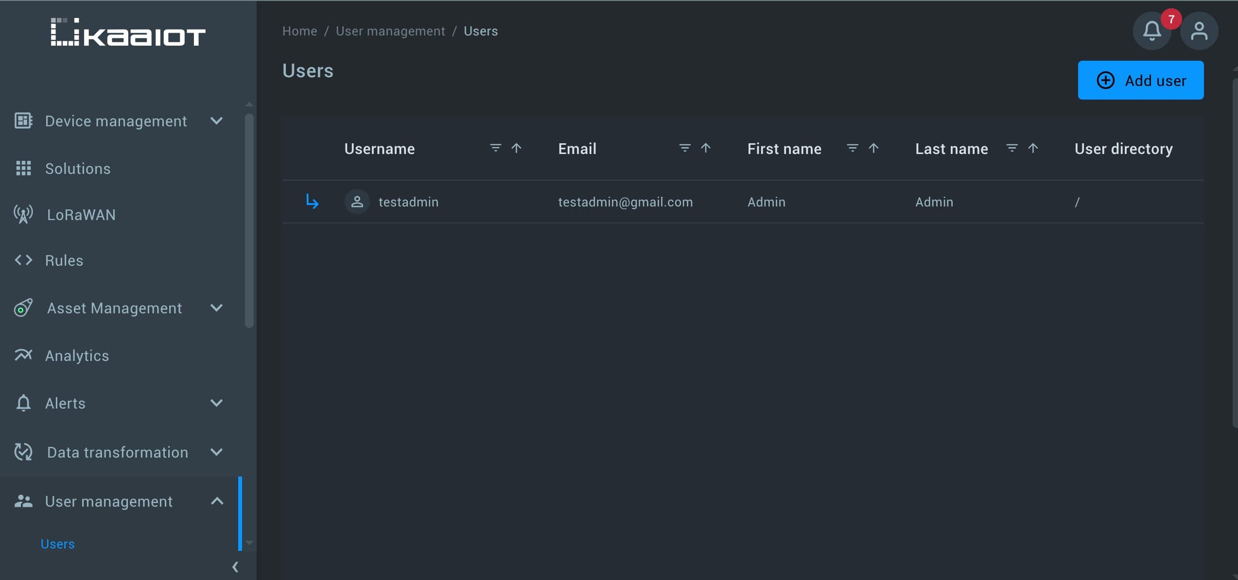1238x580 pixels.
Task: Expand the Alerts submenu chevron
Action: point(216,403)
